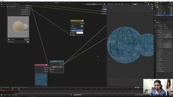Open the Render properties tab icon

[155, 25]
